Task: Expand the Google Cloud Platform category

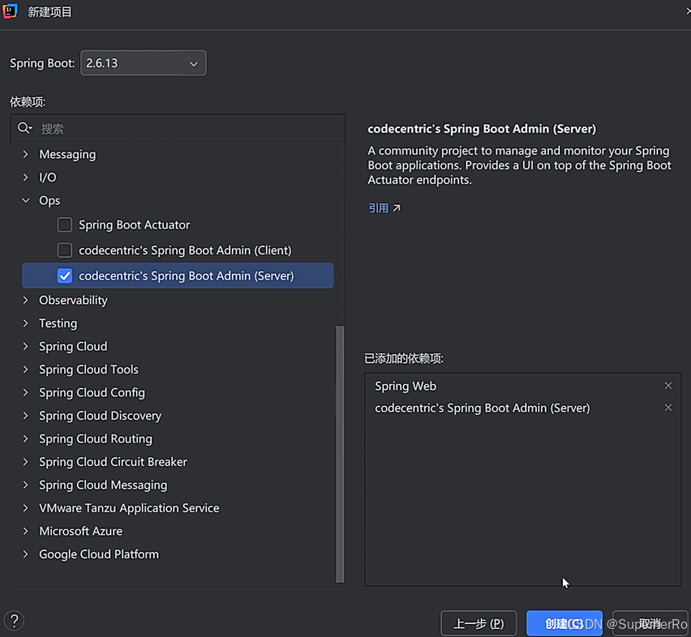Action: 26,554
